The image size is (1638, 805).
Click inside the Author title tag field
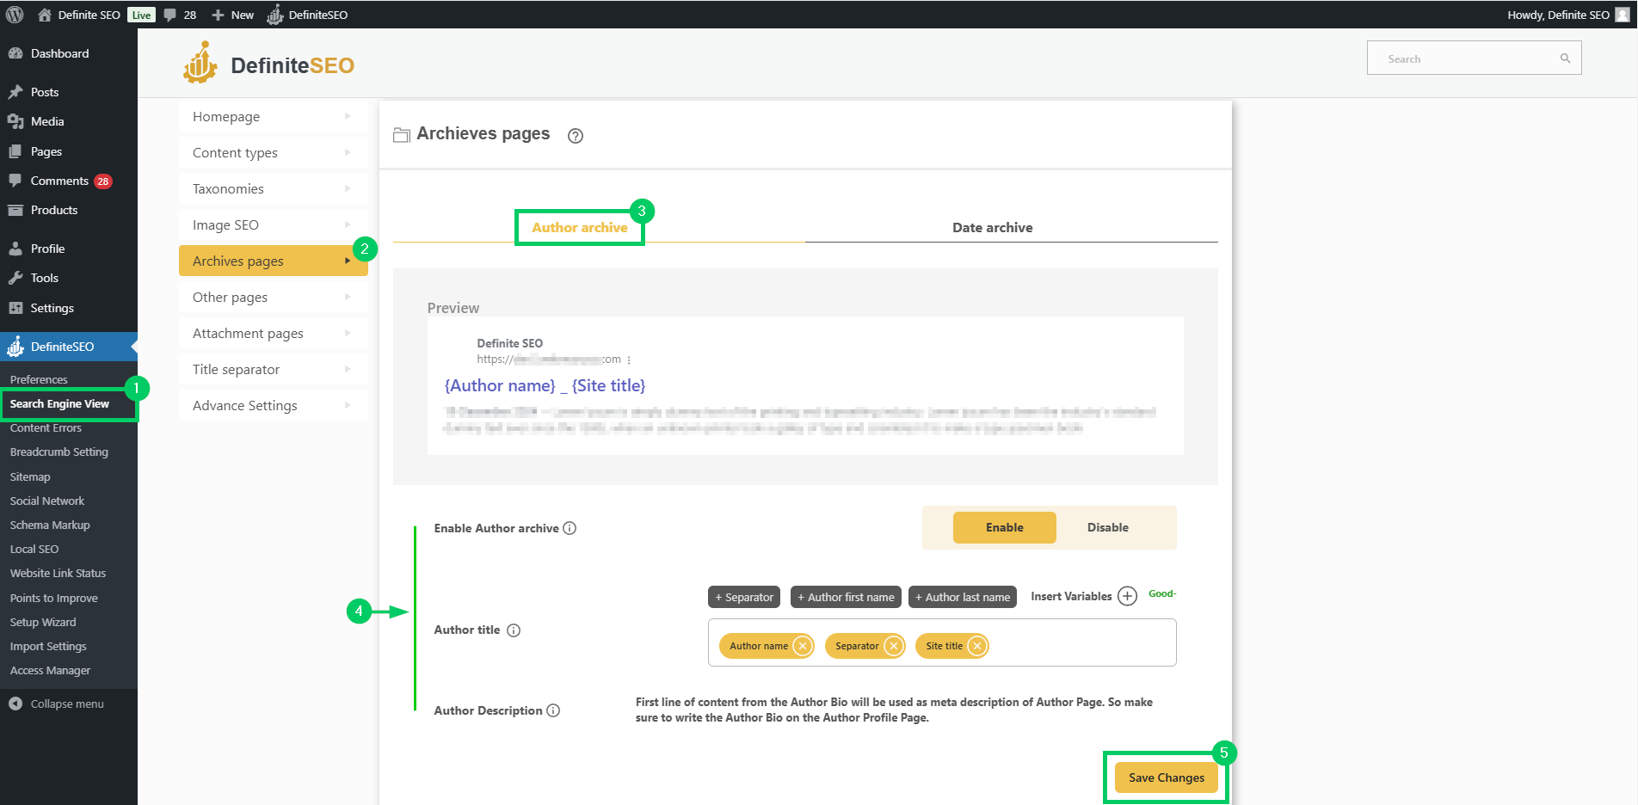click(x=942, y=642)
